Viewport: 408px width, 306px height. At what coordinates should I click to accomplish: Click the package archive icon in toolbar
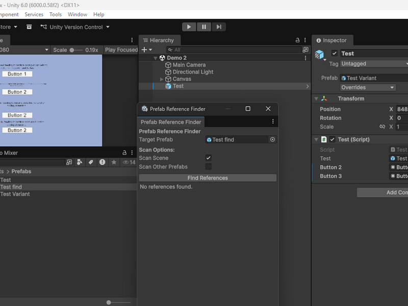[29, 27]
